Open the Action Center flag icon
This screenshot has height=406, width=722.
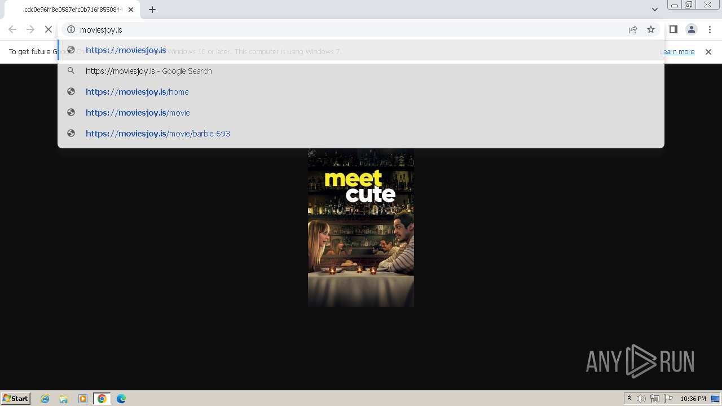[x=668, y=399]
